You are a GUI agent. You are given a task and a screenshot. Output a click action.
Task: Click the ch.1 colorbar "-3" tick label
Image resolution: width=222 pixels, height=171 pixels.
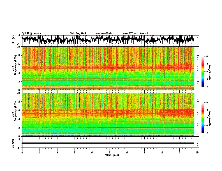coord(207,56)
